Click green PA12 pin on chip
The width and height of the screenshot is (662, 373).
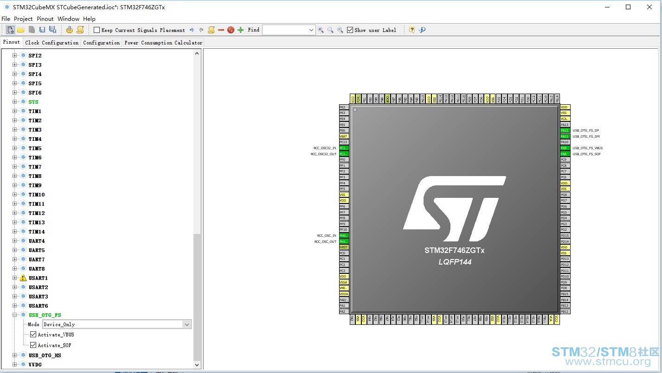point(565,131)
